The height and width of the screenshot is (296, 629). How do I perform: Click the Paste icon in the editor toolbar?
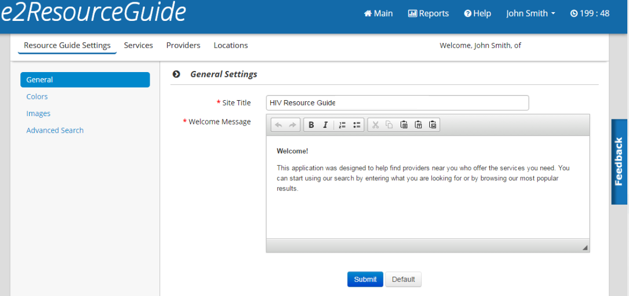(404, 125)
